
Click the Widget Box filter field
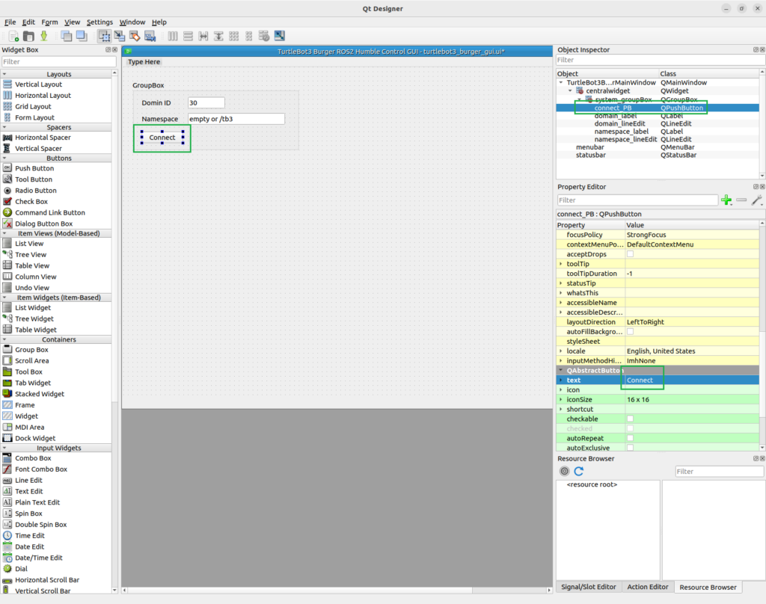(58, 61)
